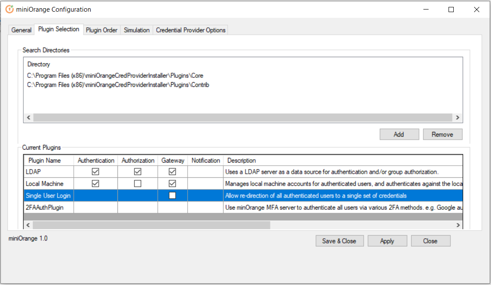The image size is (491, 285).
Task: Select the Plugins\Core directory entry
Action: [x=115, y=76]
